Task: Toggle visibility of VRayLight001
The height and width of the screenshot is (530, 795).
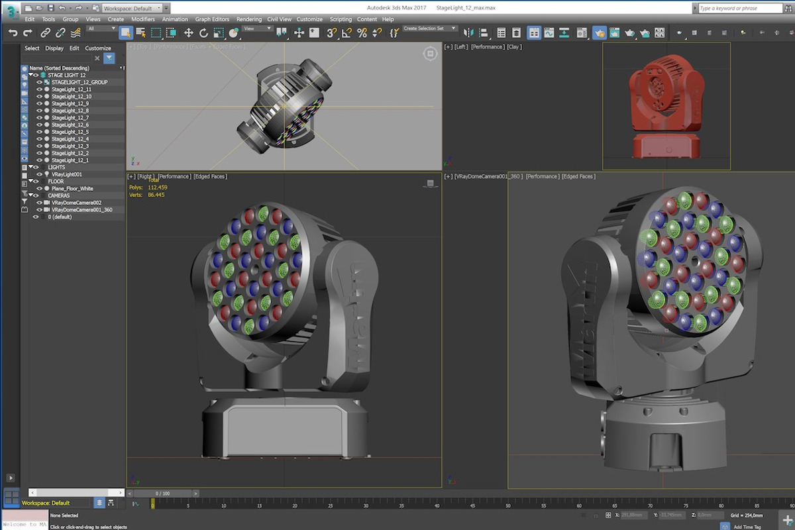Action: 39,174
